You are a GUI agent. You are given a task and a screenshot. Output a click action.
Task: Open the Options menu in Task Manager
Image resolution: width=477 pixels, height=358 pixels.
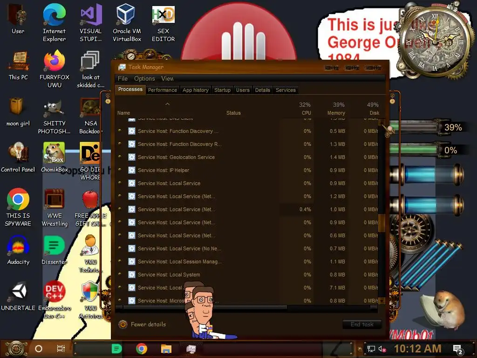144,78
